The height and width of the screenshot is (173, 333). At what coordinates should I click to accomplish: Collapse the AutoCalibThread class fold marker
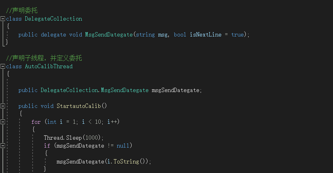click(x=3, y=66)
